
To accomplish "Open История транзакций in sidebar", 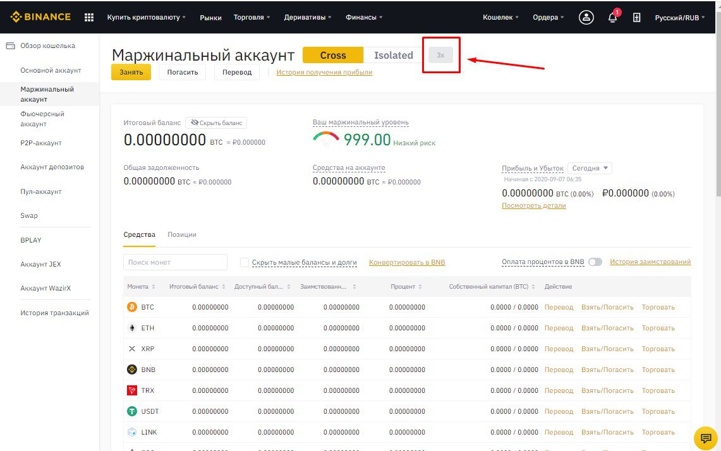I will point(55,313).
